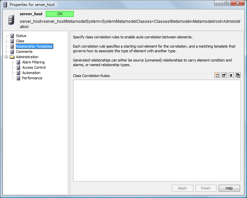
Task: Edit the selected correlation rule
Action: point(224,75)
